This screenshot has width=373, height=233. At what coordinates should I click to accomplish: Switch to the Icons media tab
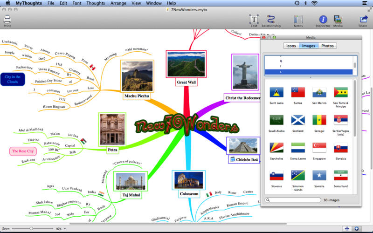tap(291, 46)
